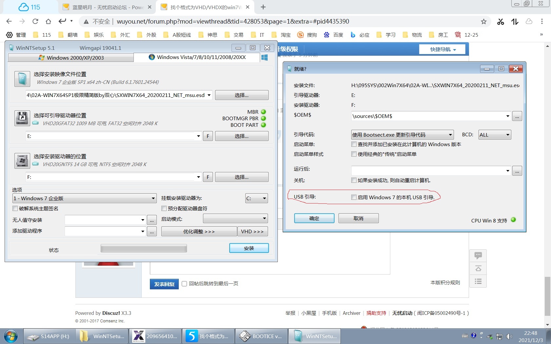Click the BOOT PART status light
551x344 pixels.
click(x=263, y=125)
